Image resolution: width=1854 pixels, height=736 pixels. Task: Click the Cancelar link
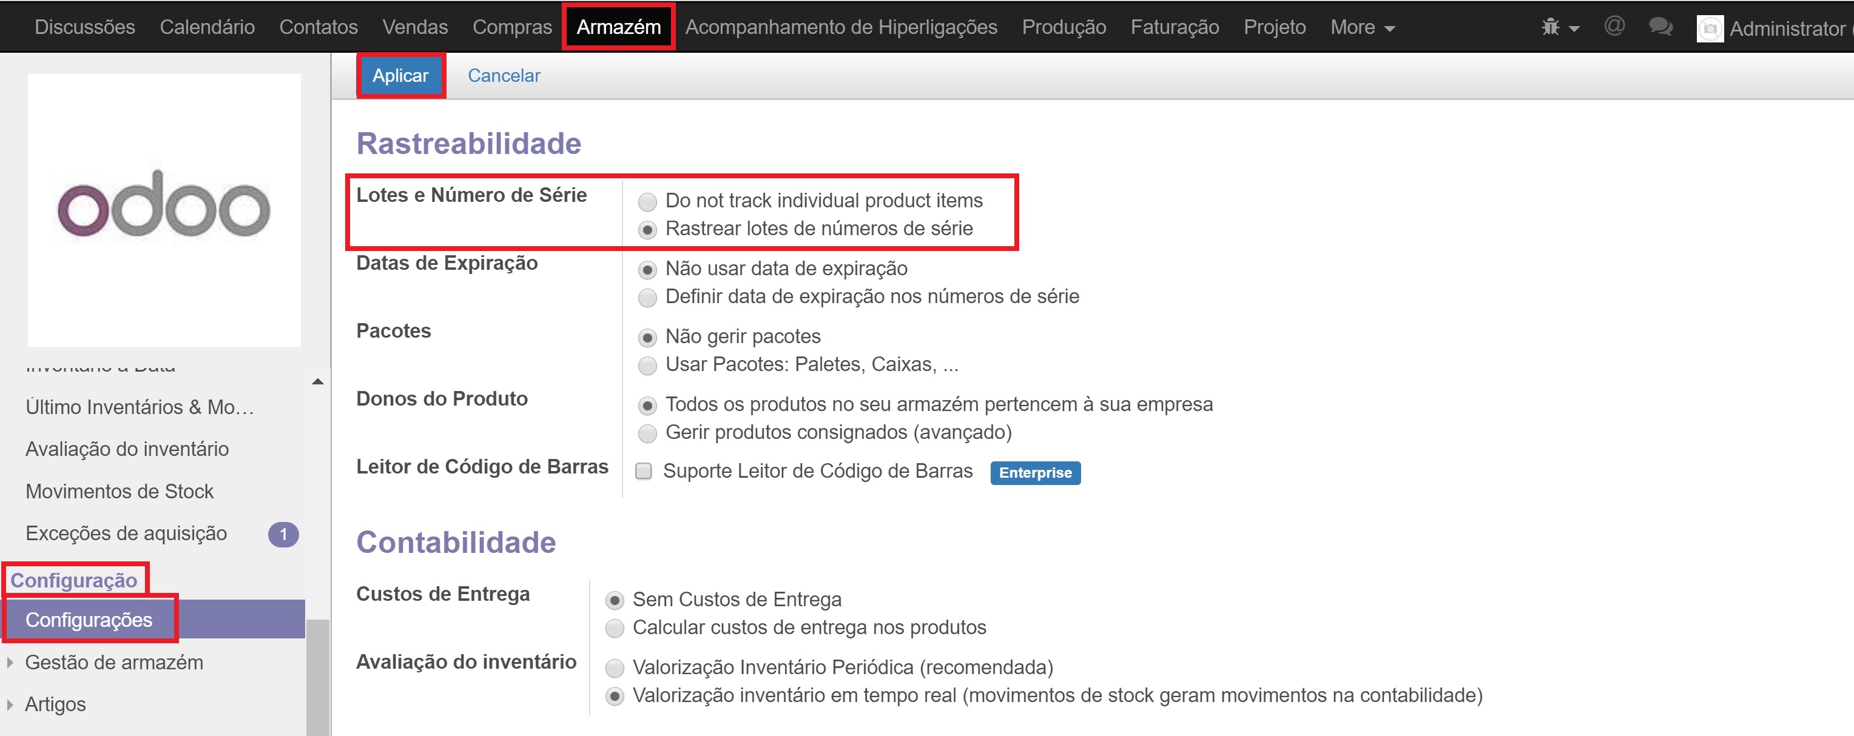tap(504, 76)
